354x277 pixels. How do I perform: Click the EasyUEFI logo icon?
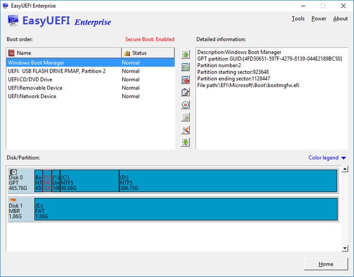coord(13,21)
